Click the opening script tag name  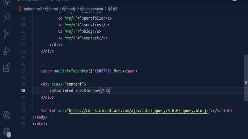(49, 111)
